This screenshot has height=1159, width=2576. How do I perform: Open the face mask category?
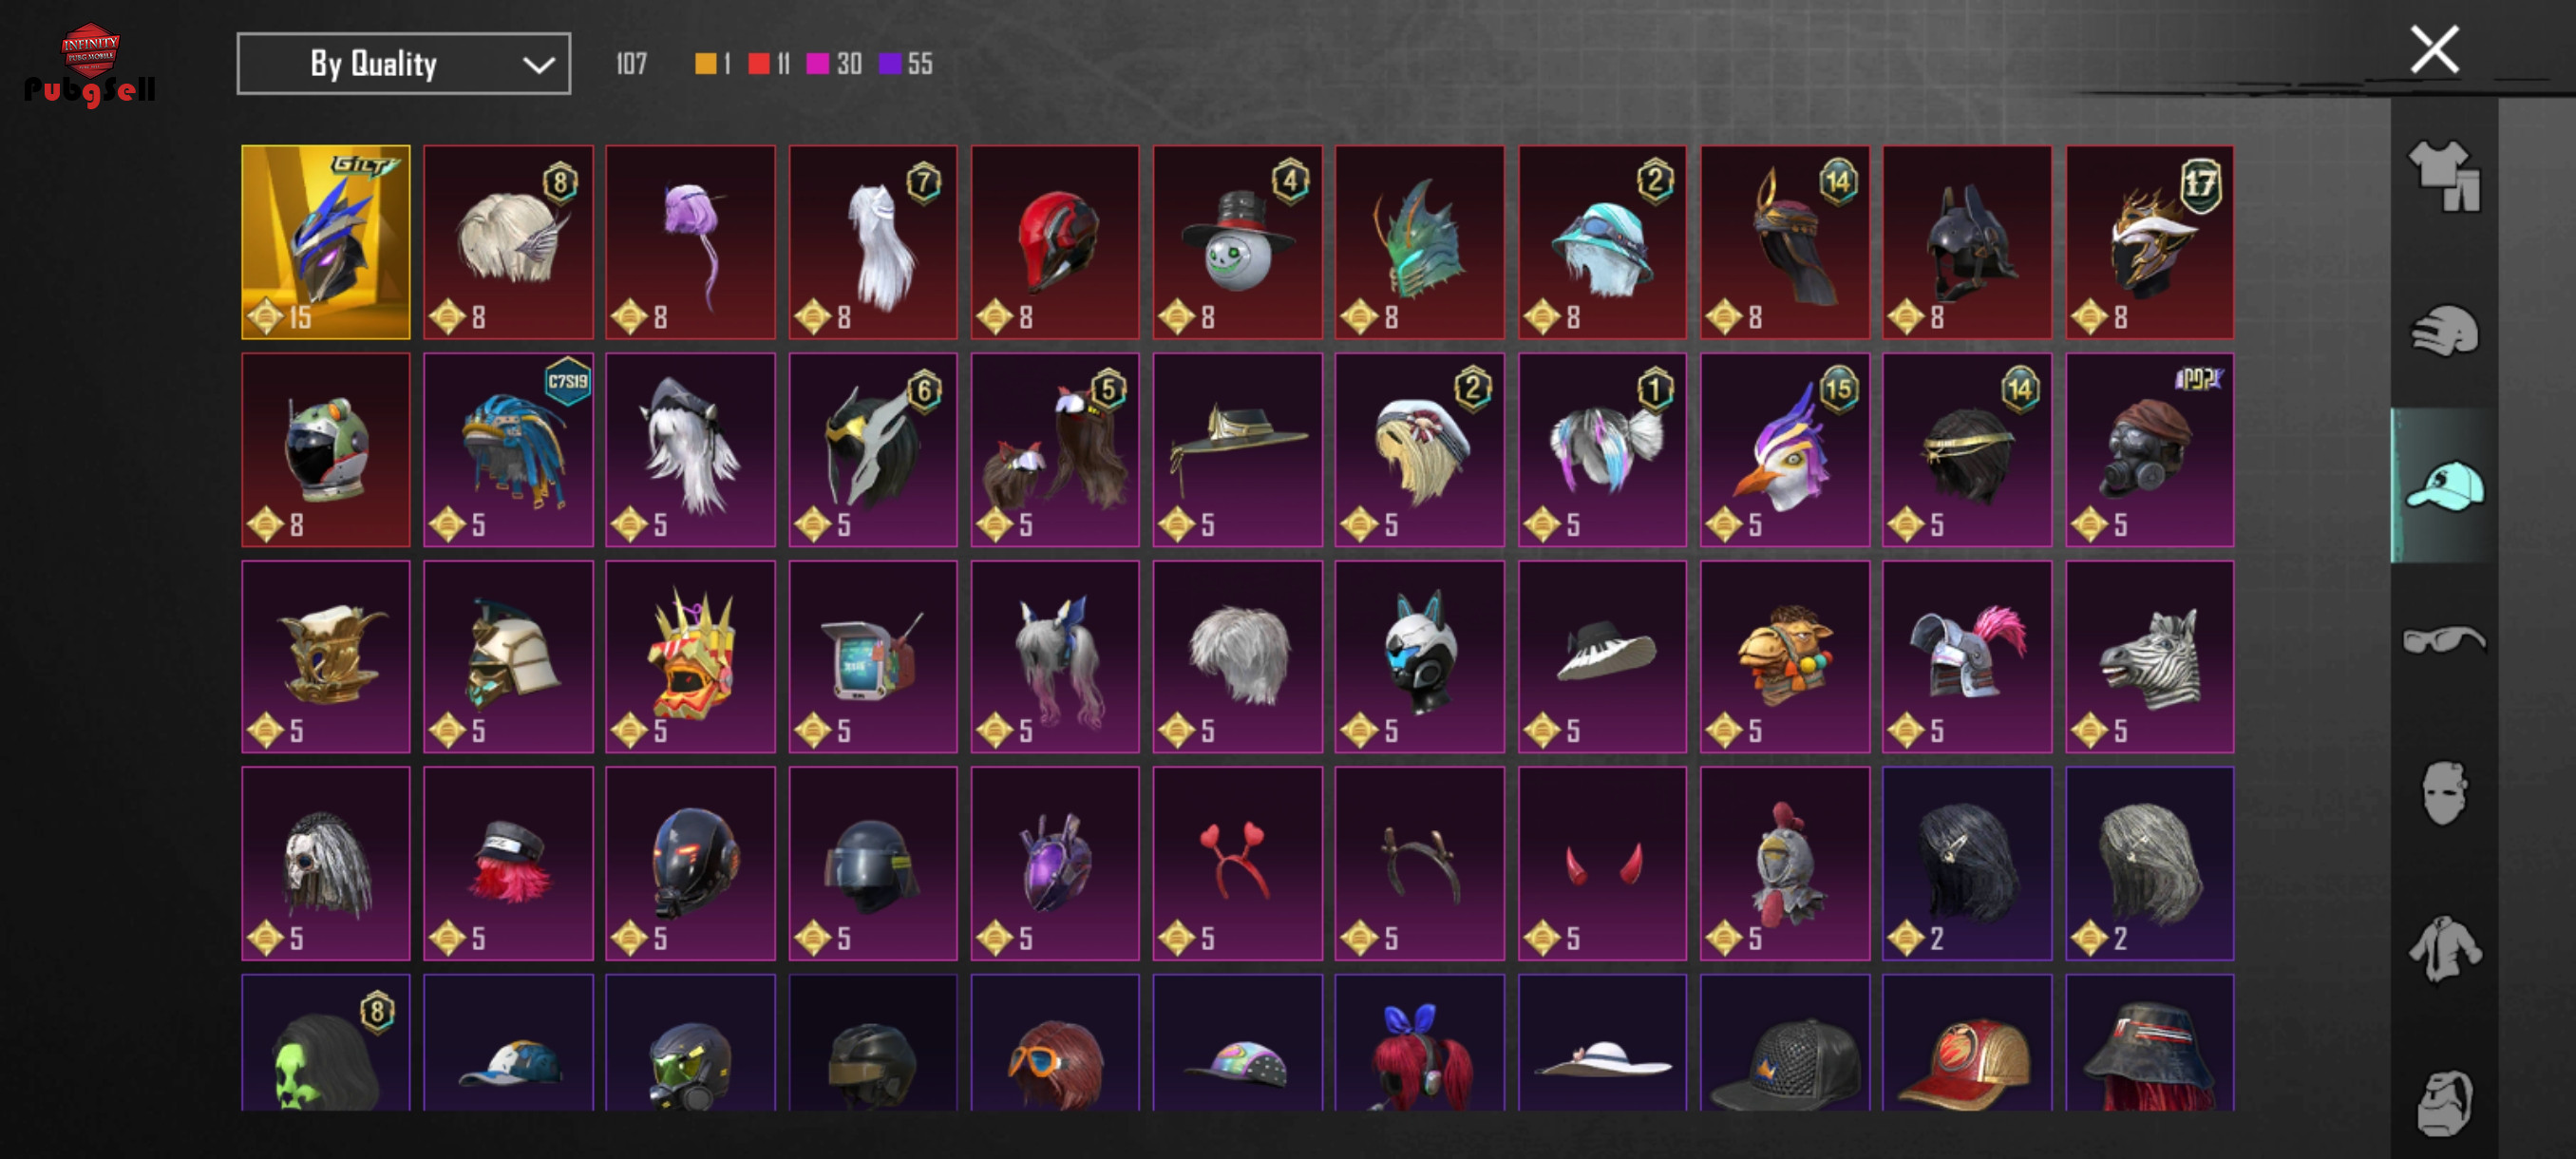(x=2444, y=793)
